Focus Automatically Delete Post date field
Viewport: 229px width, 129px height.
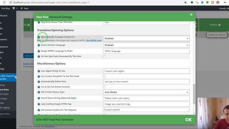[x=146, y=82]
